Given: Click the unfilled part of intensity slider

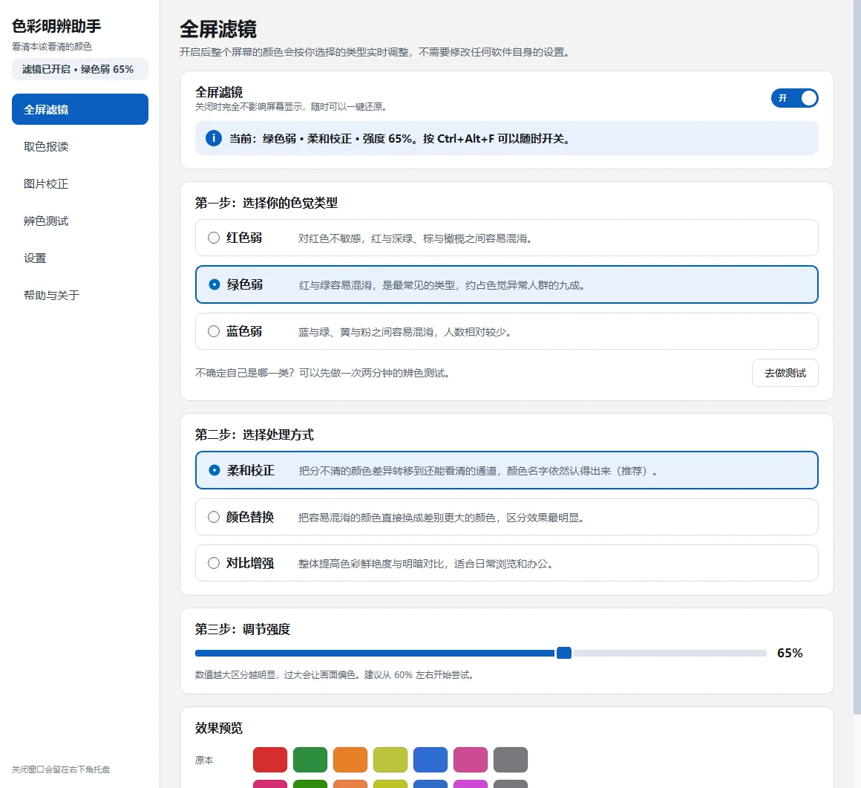Looking at the screenshot, I should pos(669,654).
